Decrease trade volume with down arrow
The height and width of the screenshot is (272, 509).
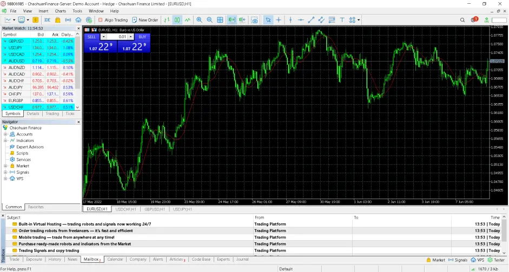coord(103,37)
